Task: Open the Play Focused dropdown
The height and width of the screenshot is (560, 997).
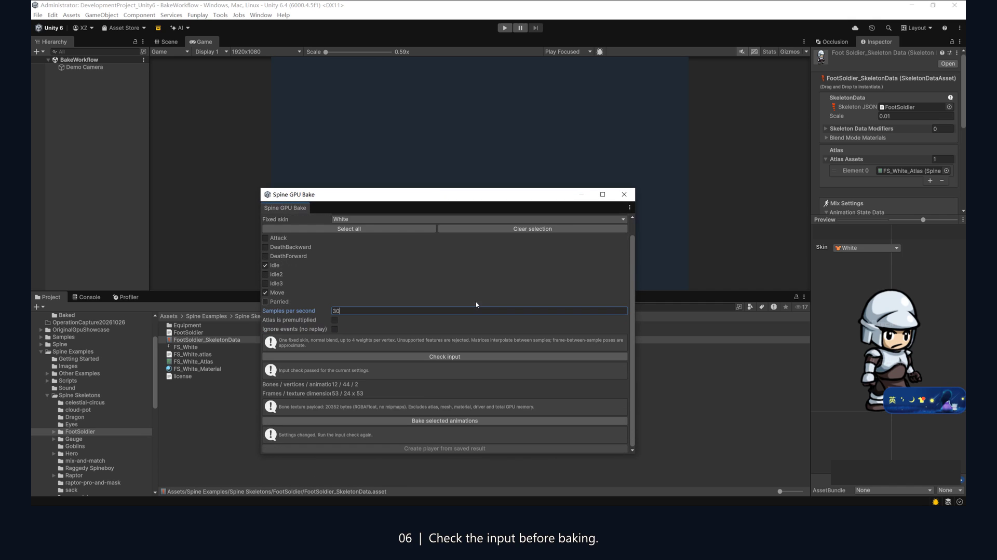Action: 568,52
